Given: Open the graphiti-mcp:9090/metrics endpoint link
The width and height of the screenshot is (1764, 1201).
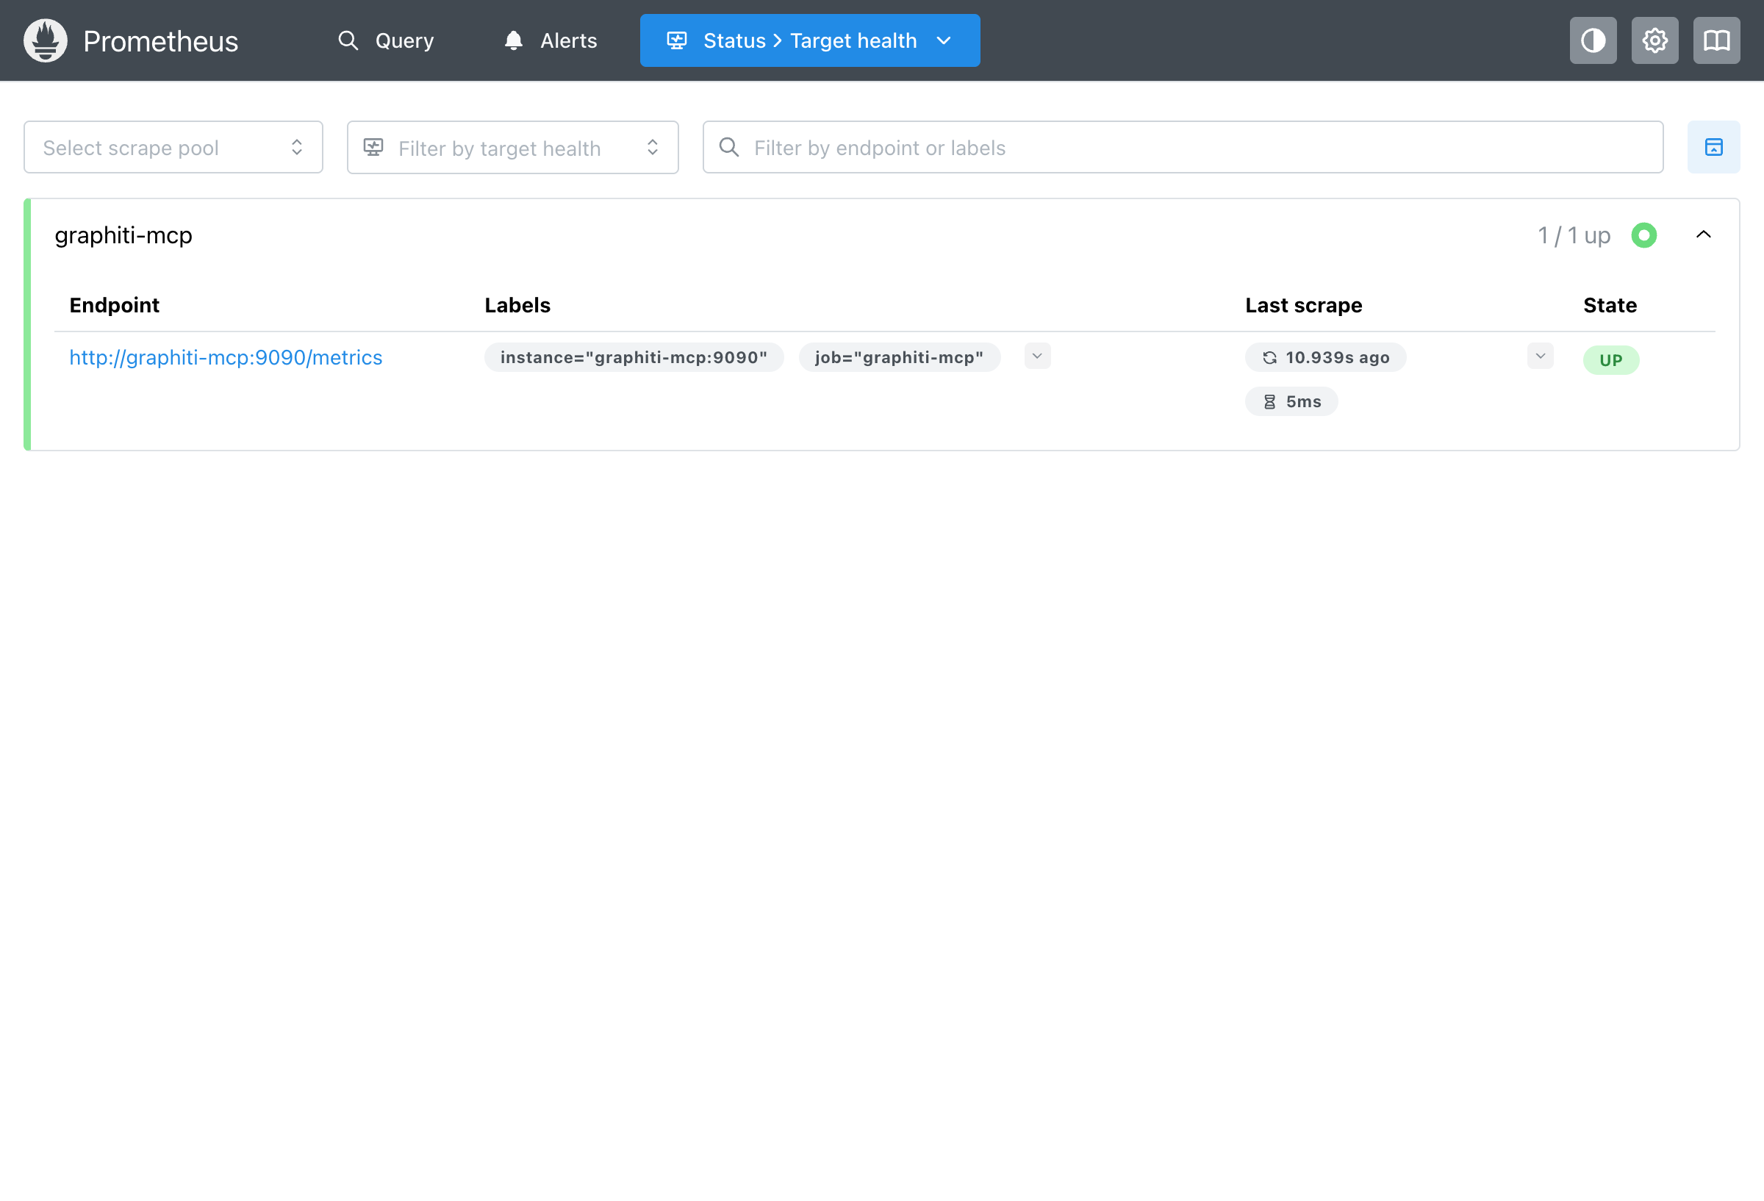Looking at the screenshot, I should pyautogui.click(x=226, y=357).
